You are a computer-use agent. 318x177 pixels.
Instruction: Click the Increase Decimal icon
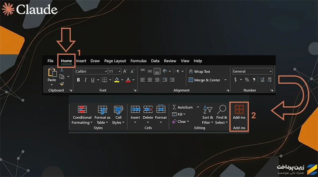pos(262,80)
